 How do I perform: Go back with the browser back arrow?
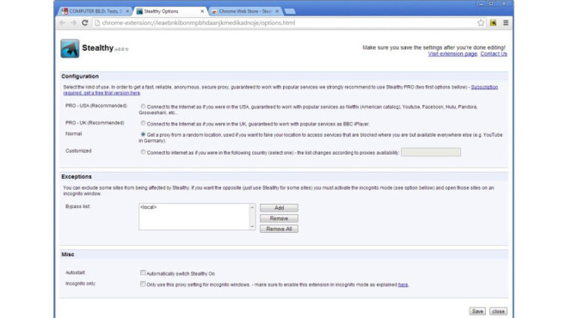click(63, 22)
